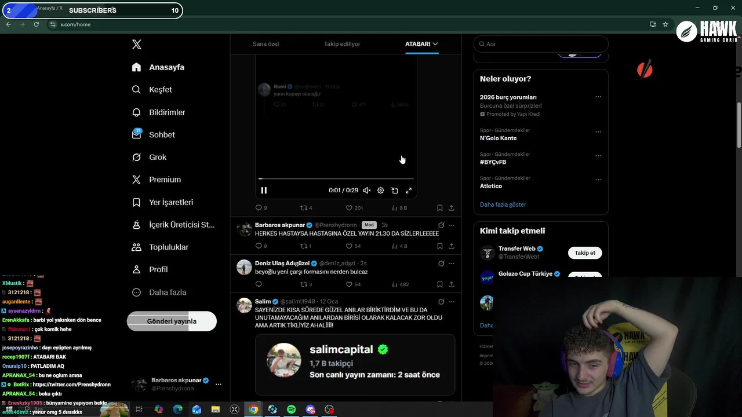The width and height of the screenshot is (742, 417).
Task: Open Sohbet messages
Action: pyautogui.click(x=153, y=134)
